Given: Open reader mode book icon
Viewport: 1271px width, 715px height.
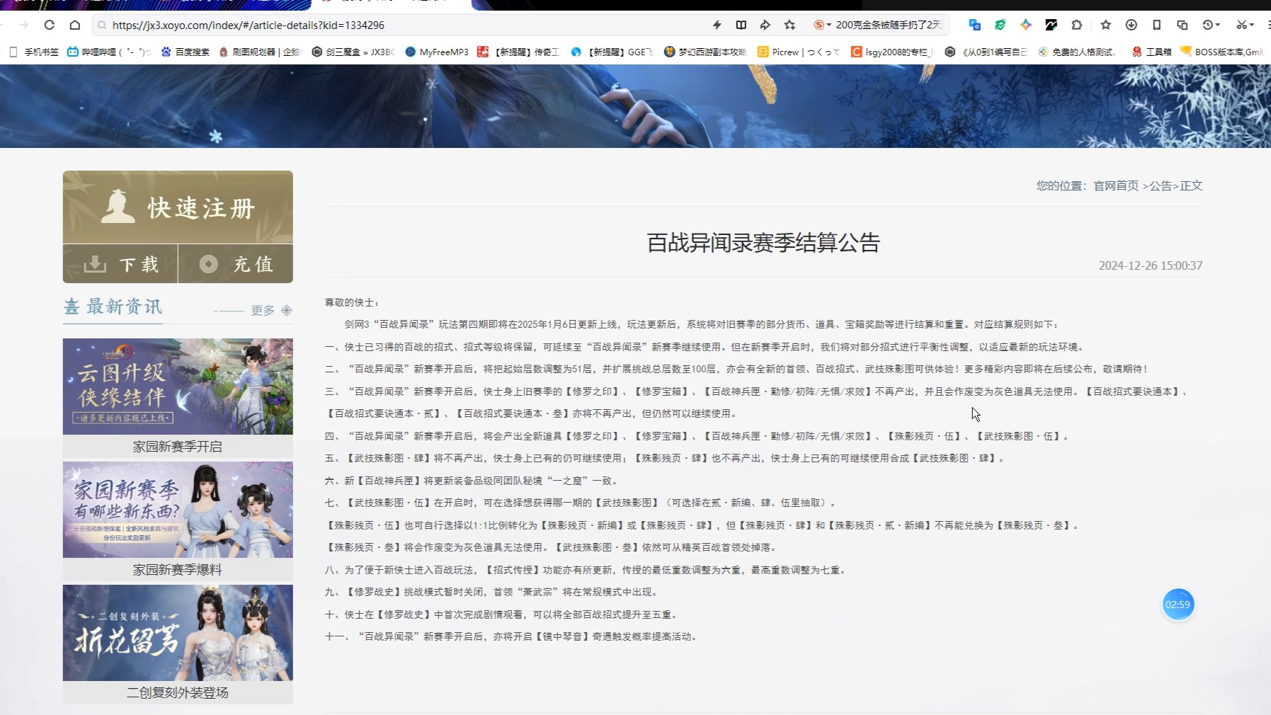Looking at the screenshot, I should (x=741, y=25).
